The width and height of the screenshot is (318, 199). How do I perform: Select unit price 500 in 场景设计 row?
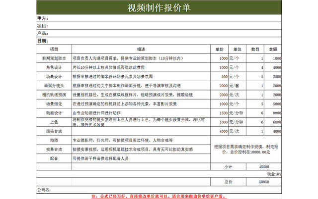pyautogui.click(x=220, y=77)
